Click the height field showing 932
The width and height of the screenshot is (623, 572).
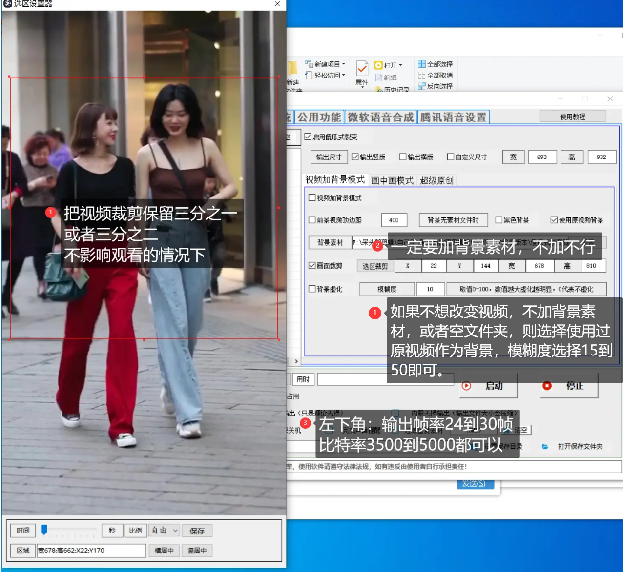coord(602,157)
